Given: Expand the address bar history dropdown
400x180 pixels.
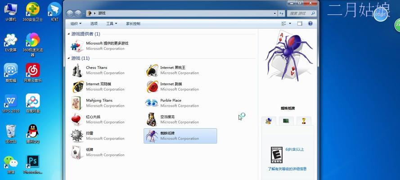Looking at the screenshot, I should pyautogui.click(x=275, y=13).
